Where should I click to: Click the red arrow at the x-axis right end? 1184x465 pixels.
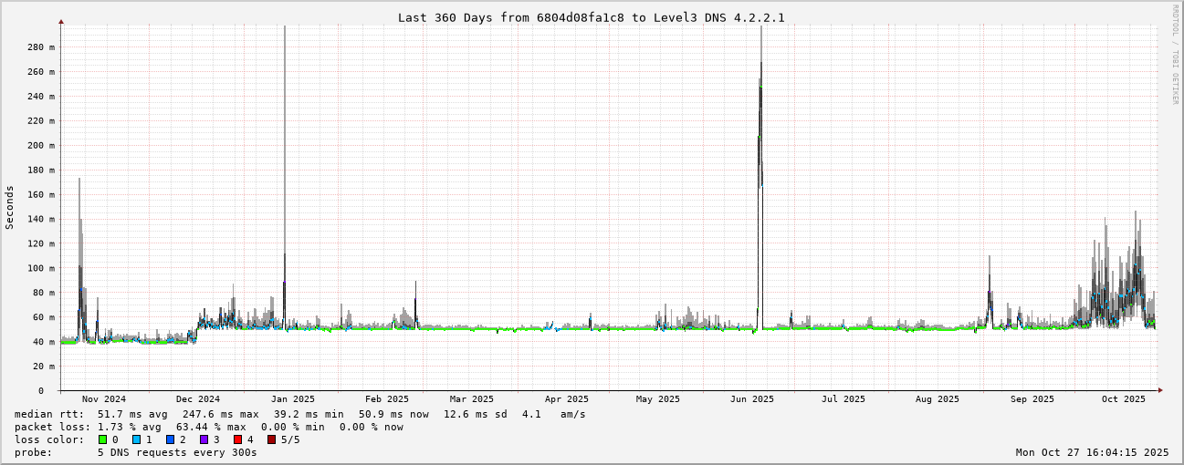click(1160, 390)
